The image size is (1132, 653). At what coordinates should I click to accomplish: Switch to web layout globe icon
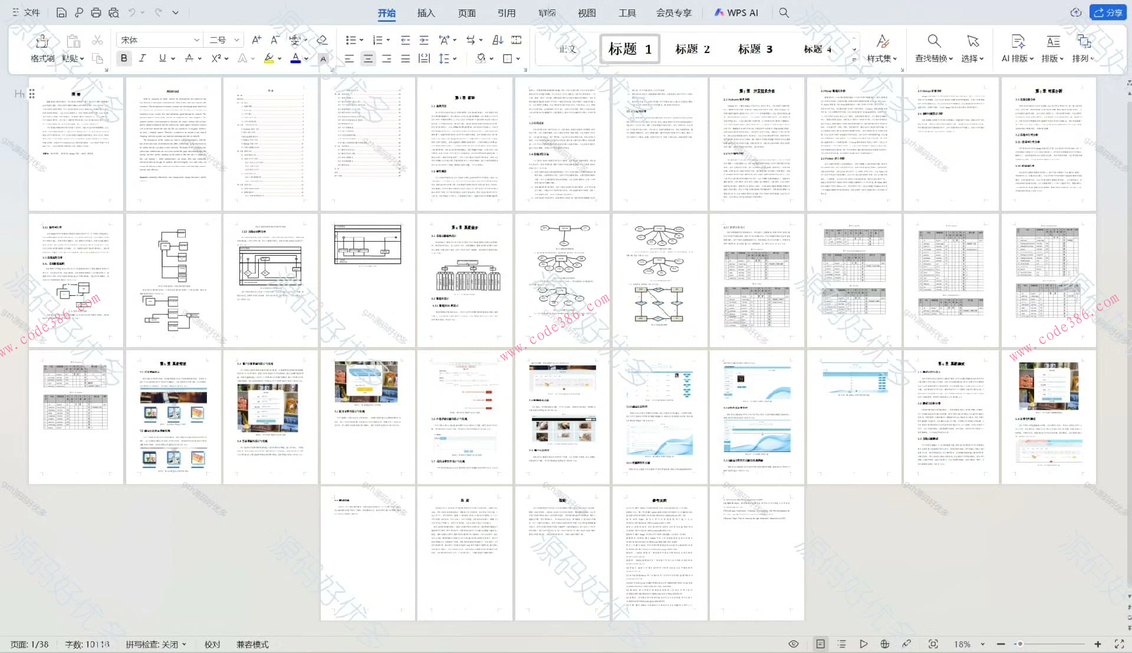click(x=884, y=644)
